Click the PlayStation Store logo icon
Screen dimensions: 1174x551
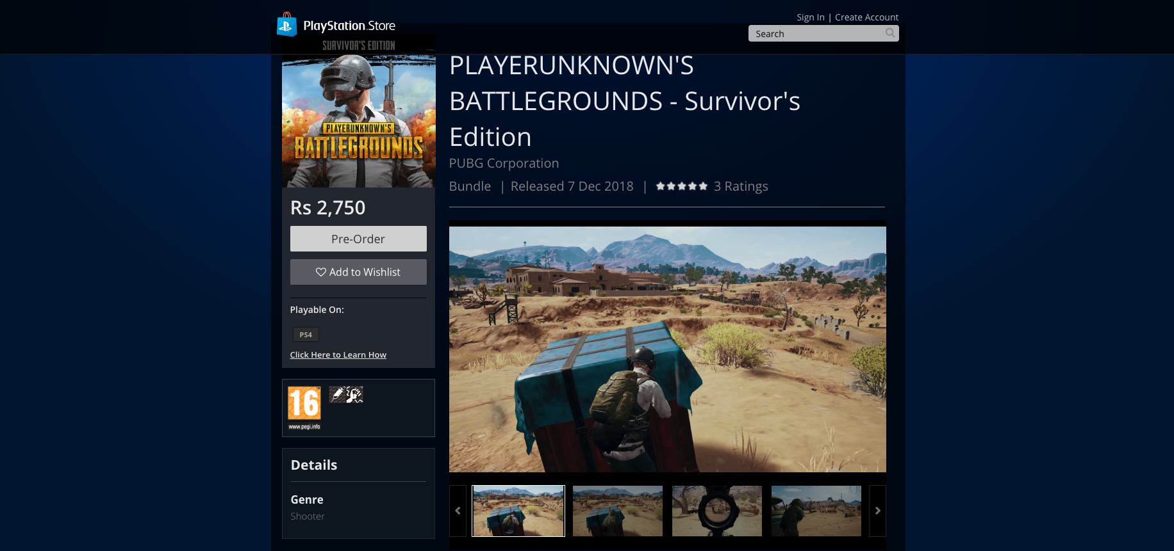tap(286, 25)
